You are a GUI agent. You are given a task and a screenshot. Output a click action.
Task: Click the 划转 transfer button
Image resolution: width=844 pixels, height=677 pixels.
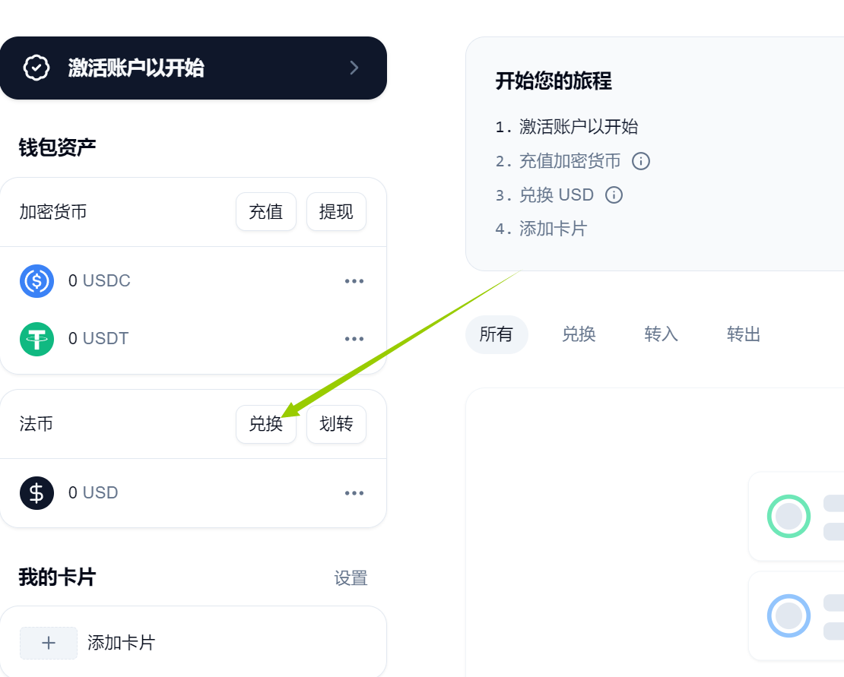click(x=336, y=424)
